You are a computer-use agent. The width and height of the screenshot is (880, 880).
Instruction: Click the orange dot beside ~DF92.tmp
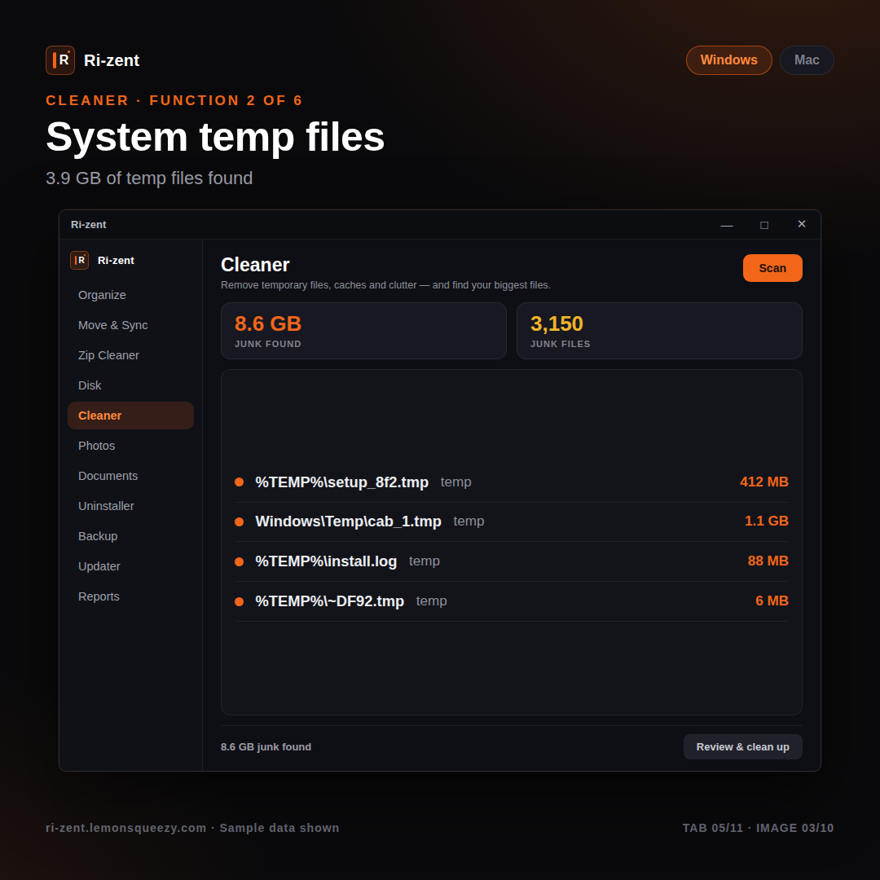point(239,601)
